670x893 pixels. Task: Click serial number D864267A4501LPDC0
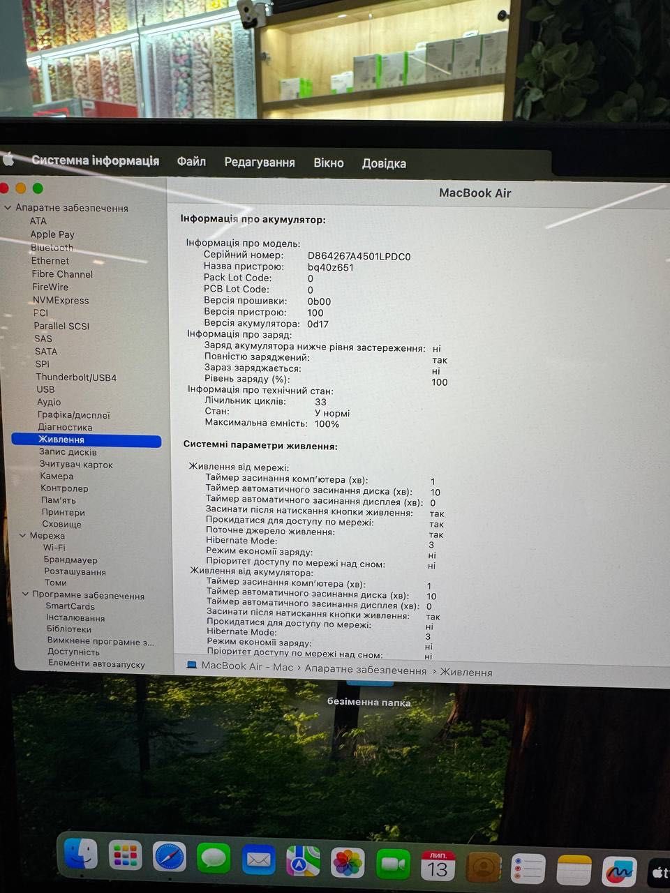point(359,256)
